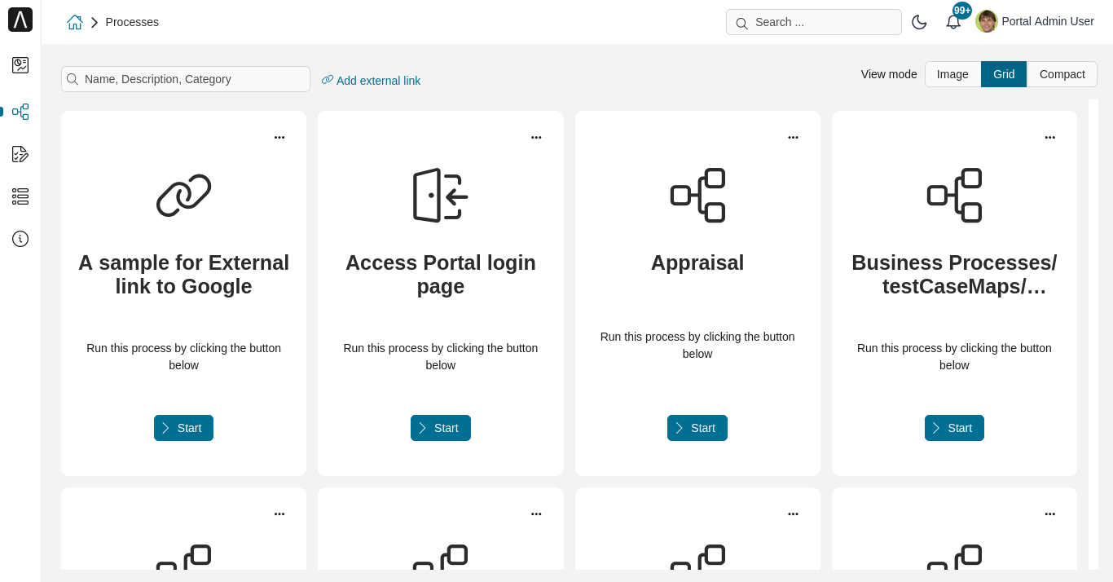Click the Portal Admin User avatar
This screenshot has width=1113, height=582.
tap(987, 21)
